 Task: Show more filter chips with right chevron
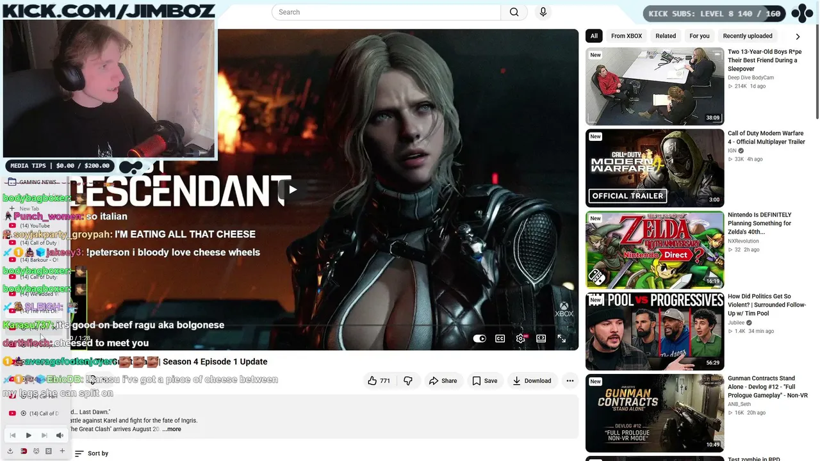pyautogui.click(x=798, y=36)
